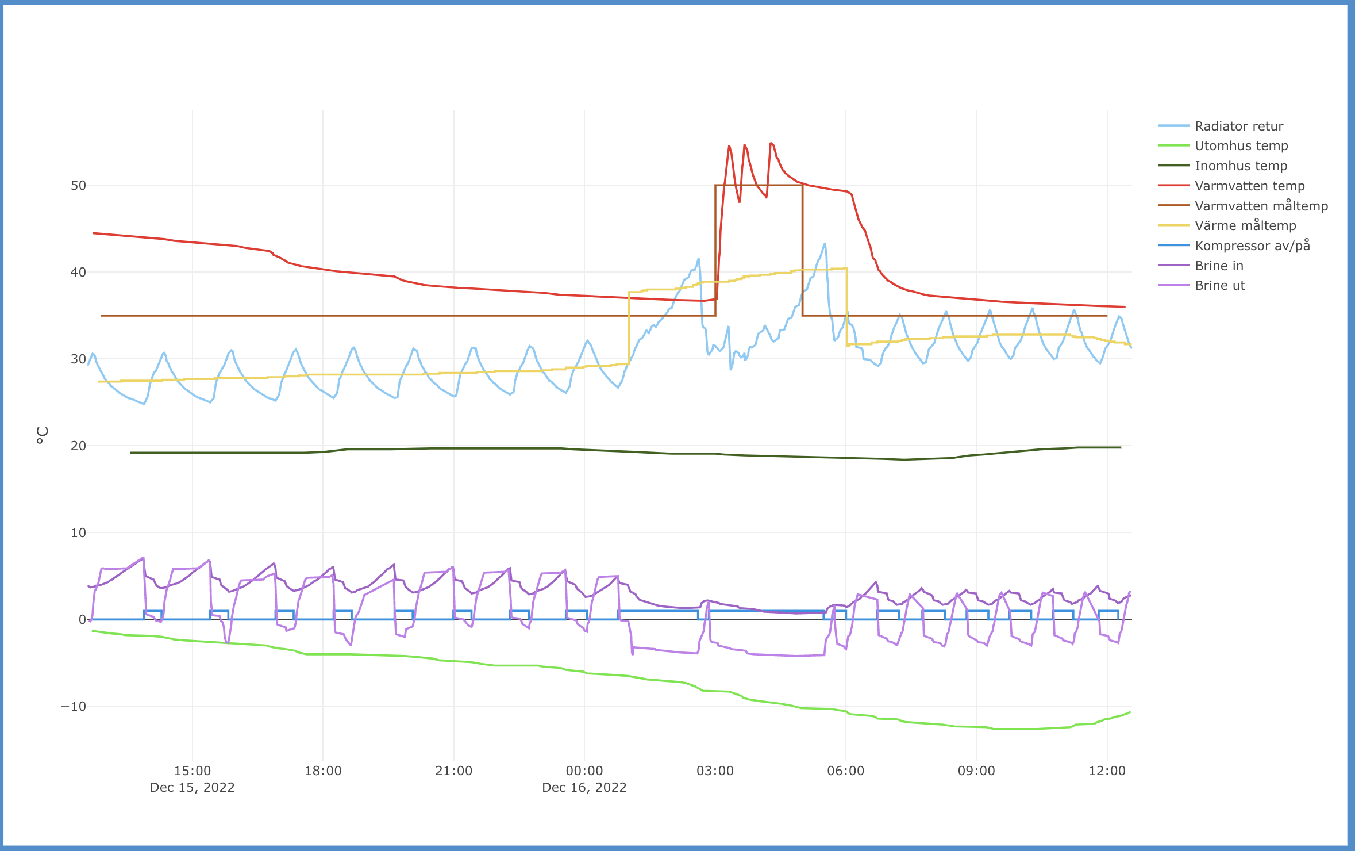The image size is (1355, 851).
Task: Click Varmvatten temp legend label
Action: (x=1249, y=186)
